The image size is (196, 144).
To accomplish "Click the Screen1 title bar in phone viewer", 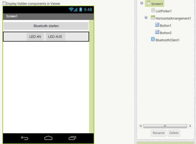I will [x=48, y=16].
